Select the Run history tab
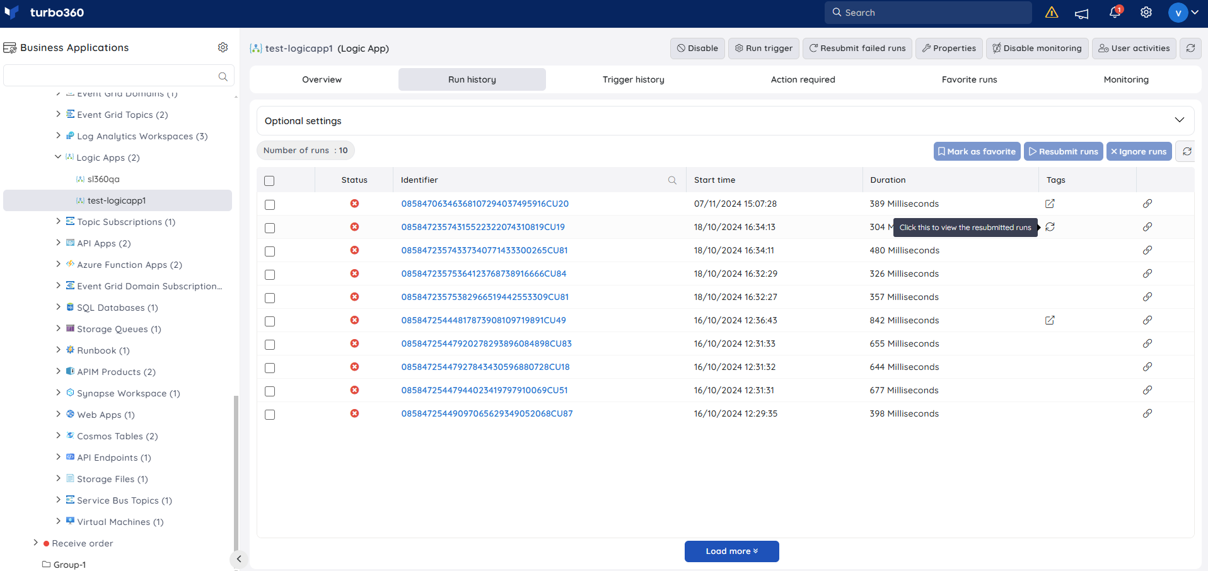Screen dimensions: 1208x571 tap(472, 79)
